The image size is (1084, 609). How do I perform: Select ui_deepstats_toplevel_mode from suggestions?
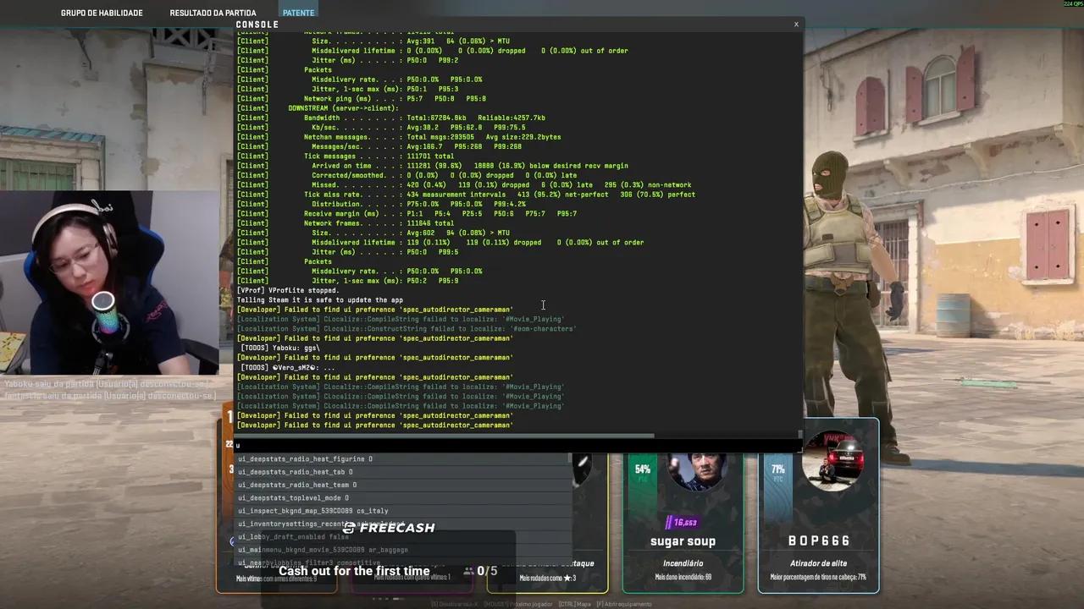[292, 498]
